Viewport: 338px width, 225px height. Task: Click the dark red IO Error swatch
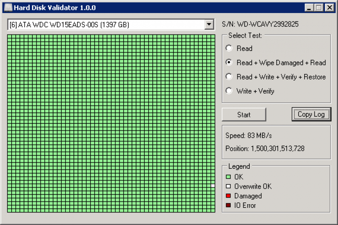pyautogui.click(x=228, y=206)
